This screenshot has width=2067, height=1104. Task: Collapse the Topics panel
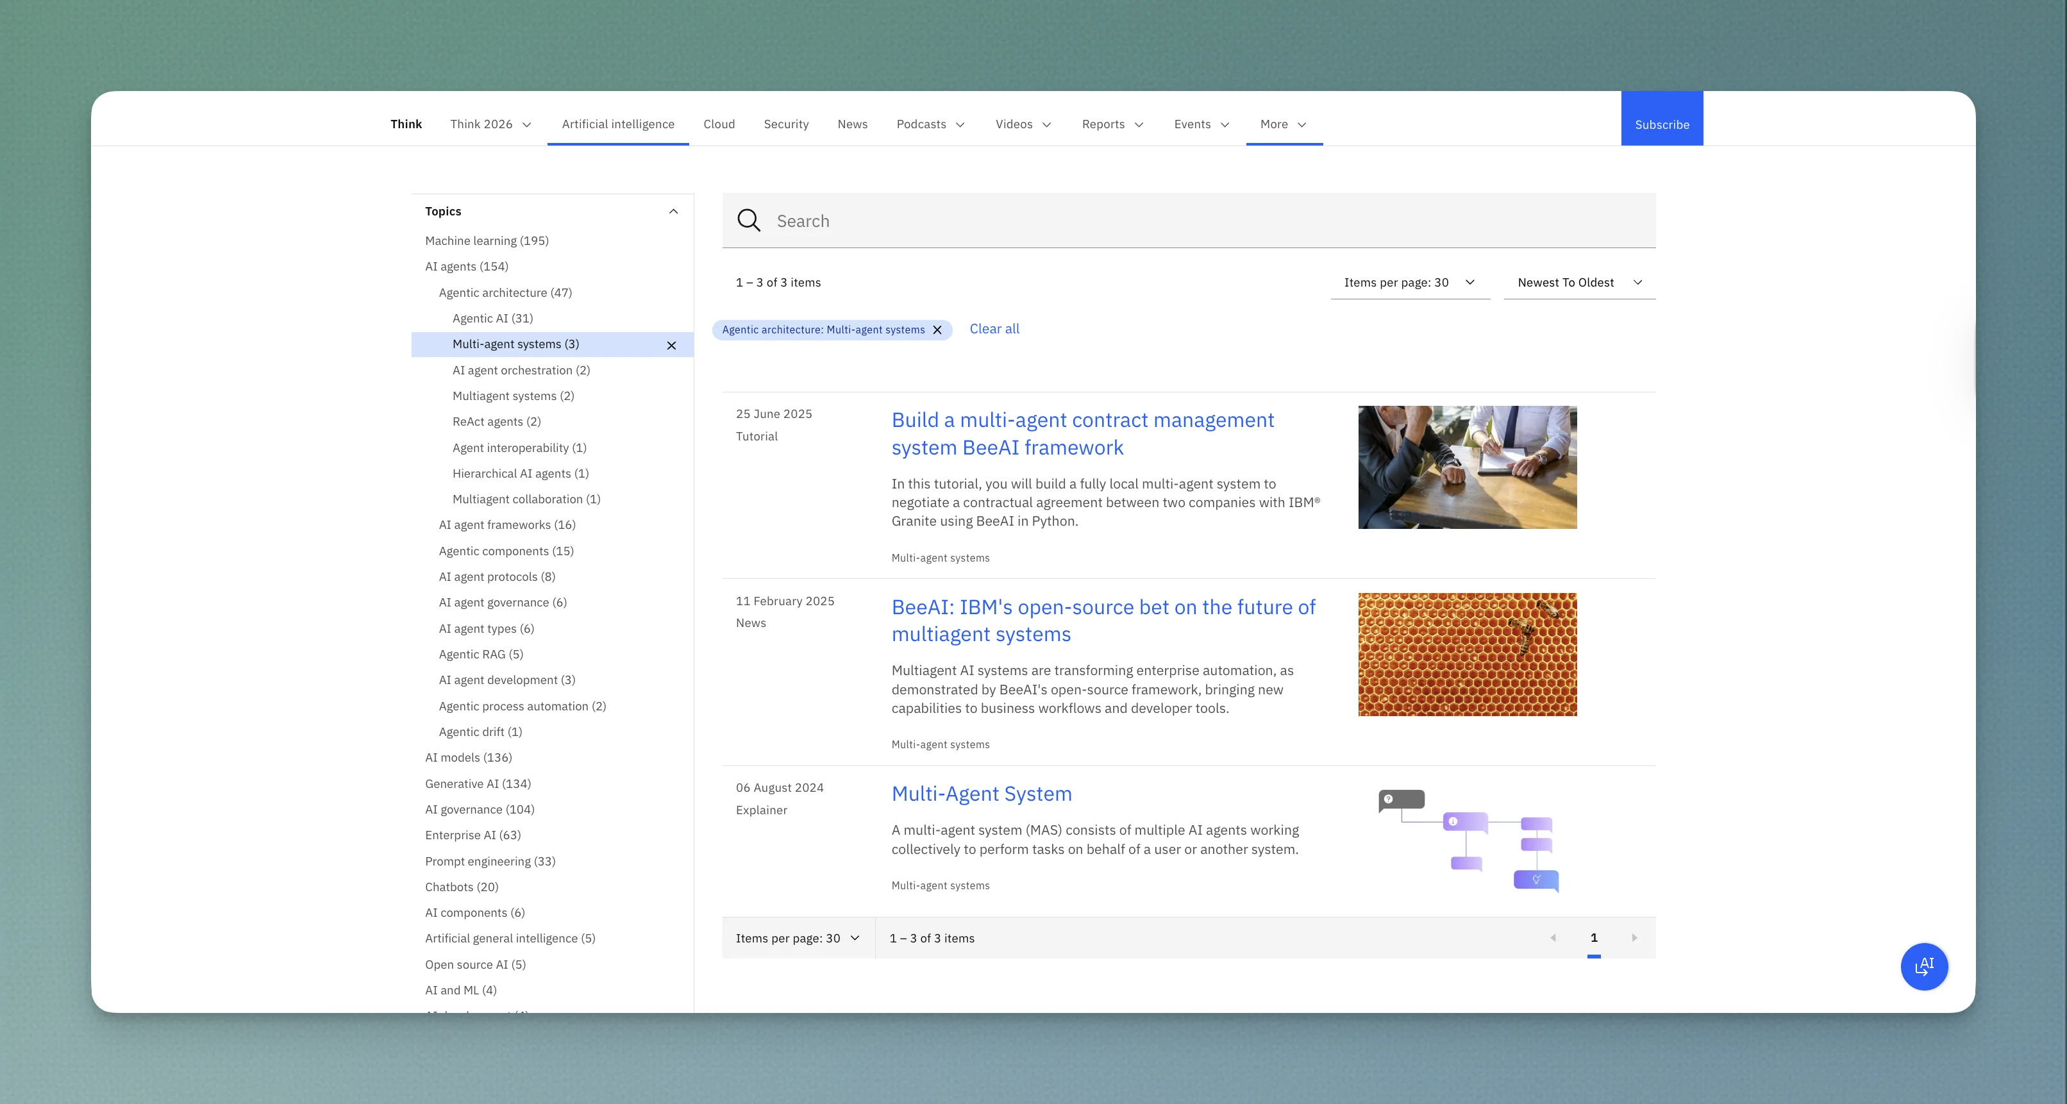pos(674,211)
